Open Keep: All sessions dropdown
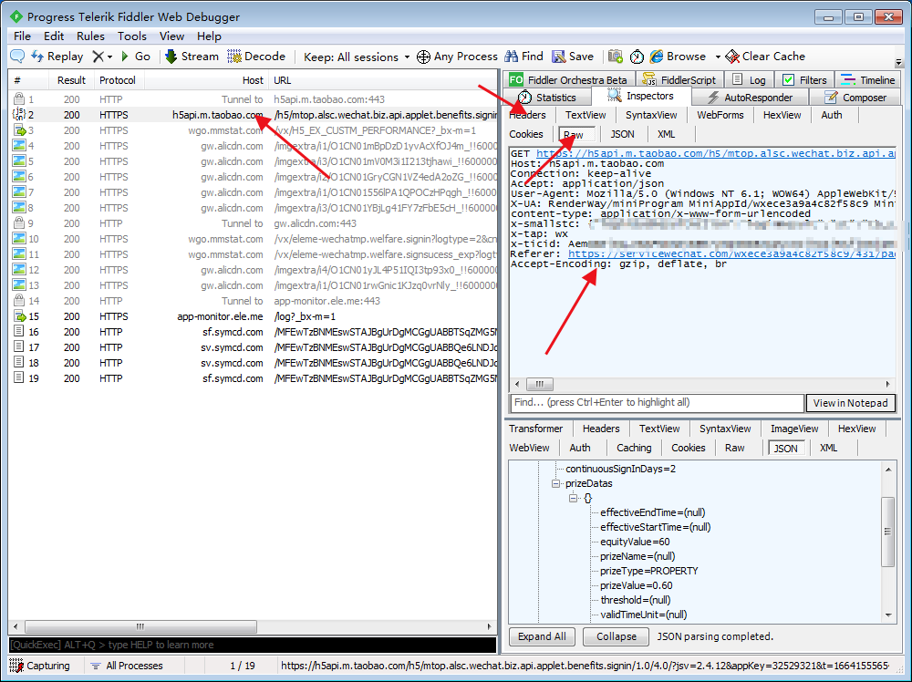The image size is (912, 682). pyautogui.click(x=357, y=57)
